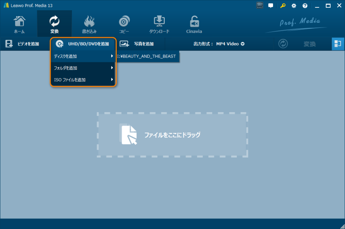Switch to the 書き込み burn module
The image size is (345, 229).
[89, 24]
